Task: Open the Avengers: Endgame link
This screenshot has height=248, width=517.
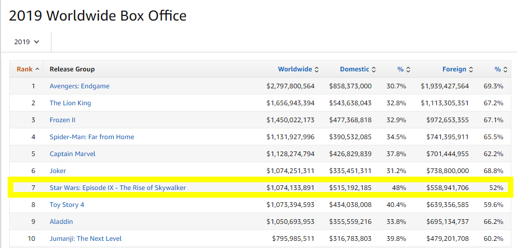Action: [x=79, y=86]
